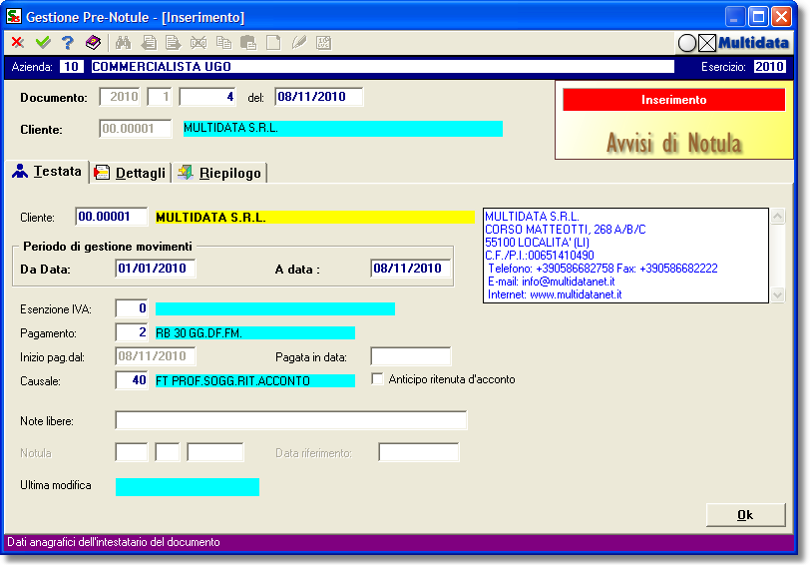Click the cyan Ultima modifica field

click(188, 487)
